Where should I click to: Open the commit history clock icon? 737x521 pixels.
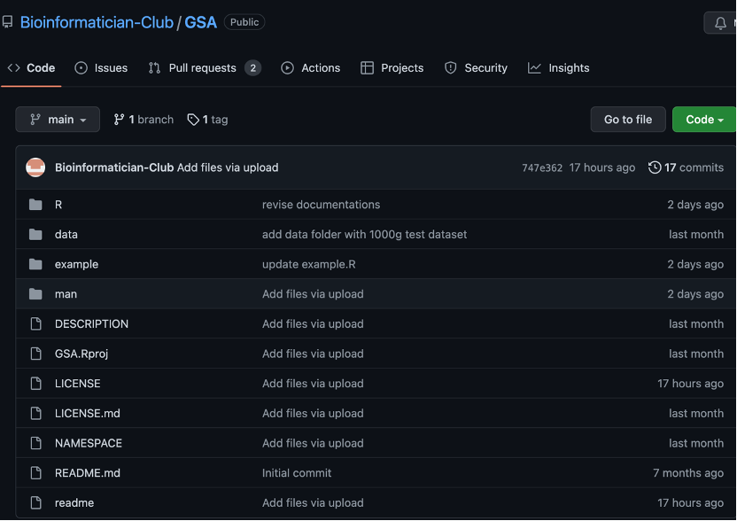click(x=655, y=167)
